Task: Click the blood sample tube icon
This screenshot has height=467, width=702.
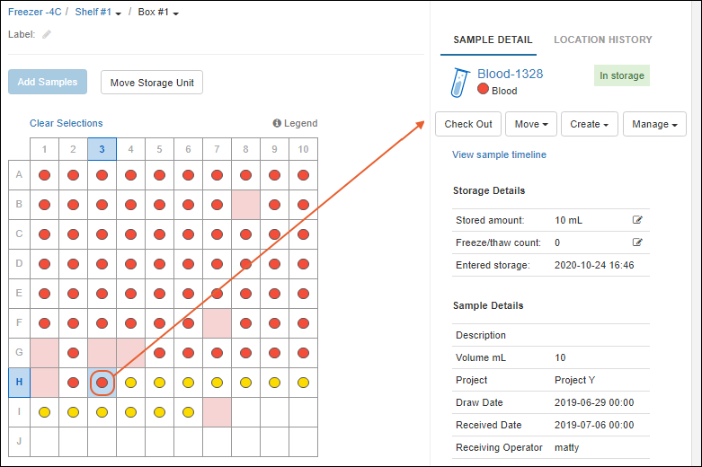Action: click(x=458, y=82)
